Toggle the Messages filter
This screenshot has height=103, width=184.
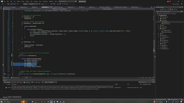coord(36,82)
